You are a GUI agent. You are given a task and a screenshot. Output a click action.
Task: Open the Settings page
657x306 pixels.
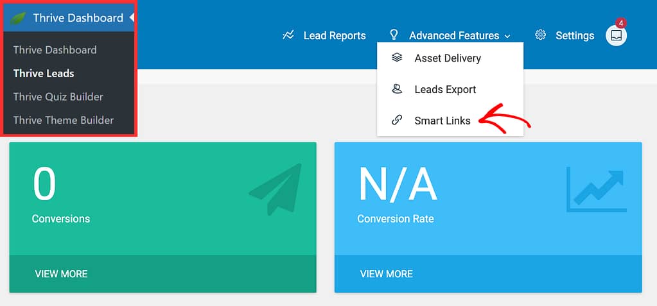[x=574, y=35]
